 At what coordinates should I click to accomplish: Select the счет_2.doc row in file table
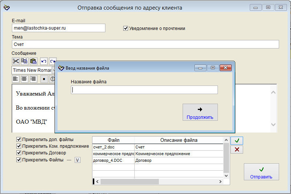pyautogui.click(x=113, y=147)
